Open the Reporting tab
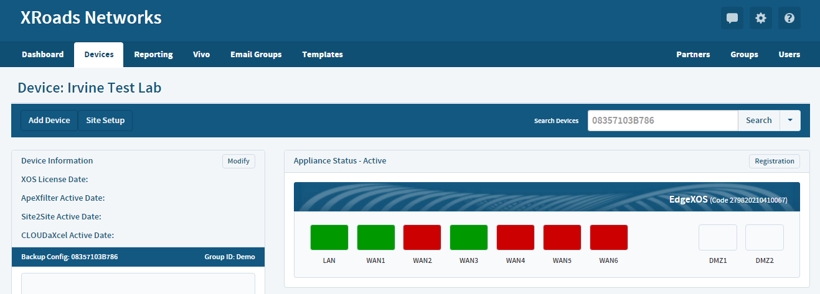820x294 pixels. [154, 55]
